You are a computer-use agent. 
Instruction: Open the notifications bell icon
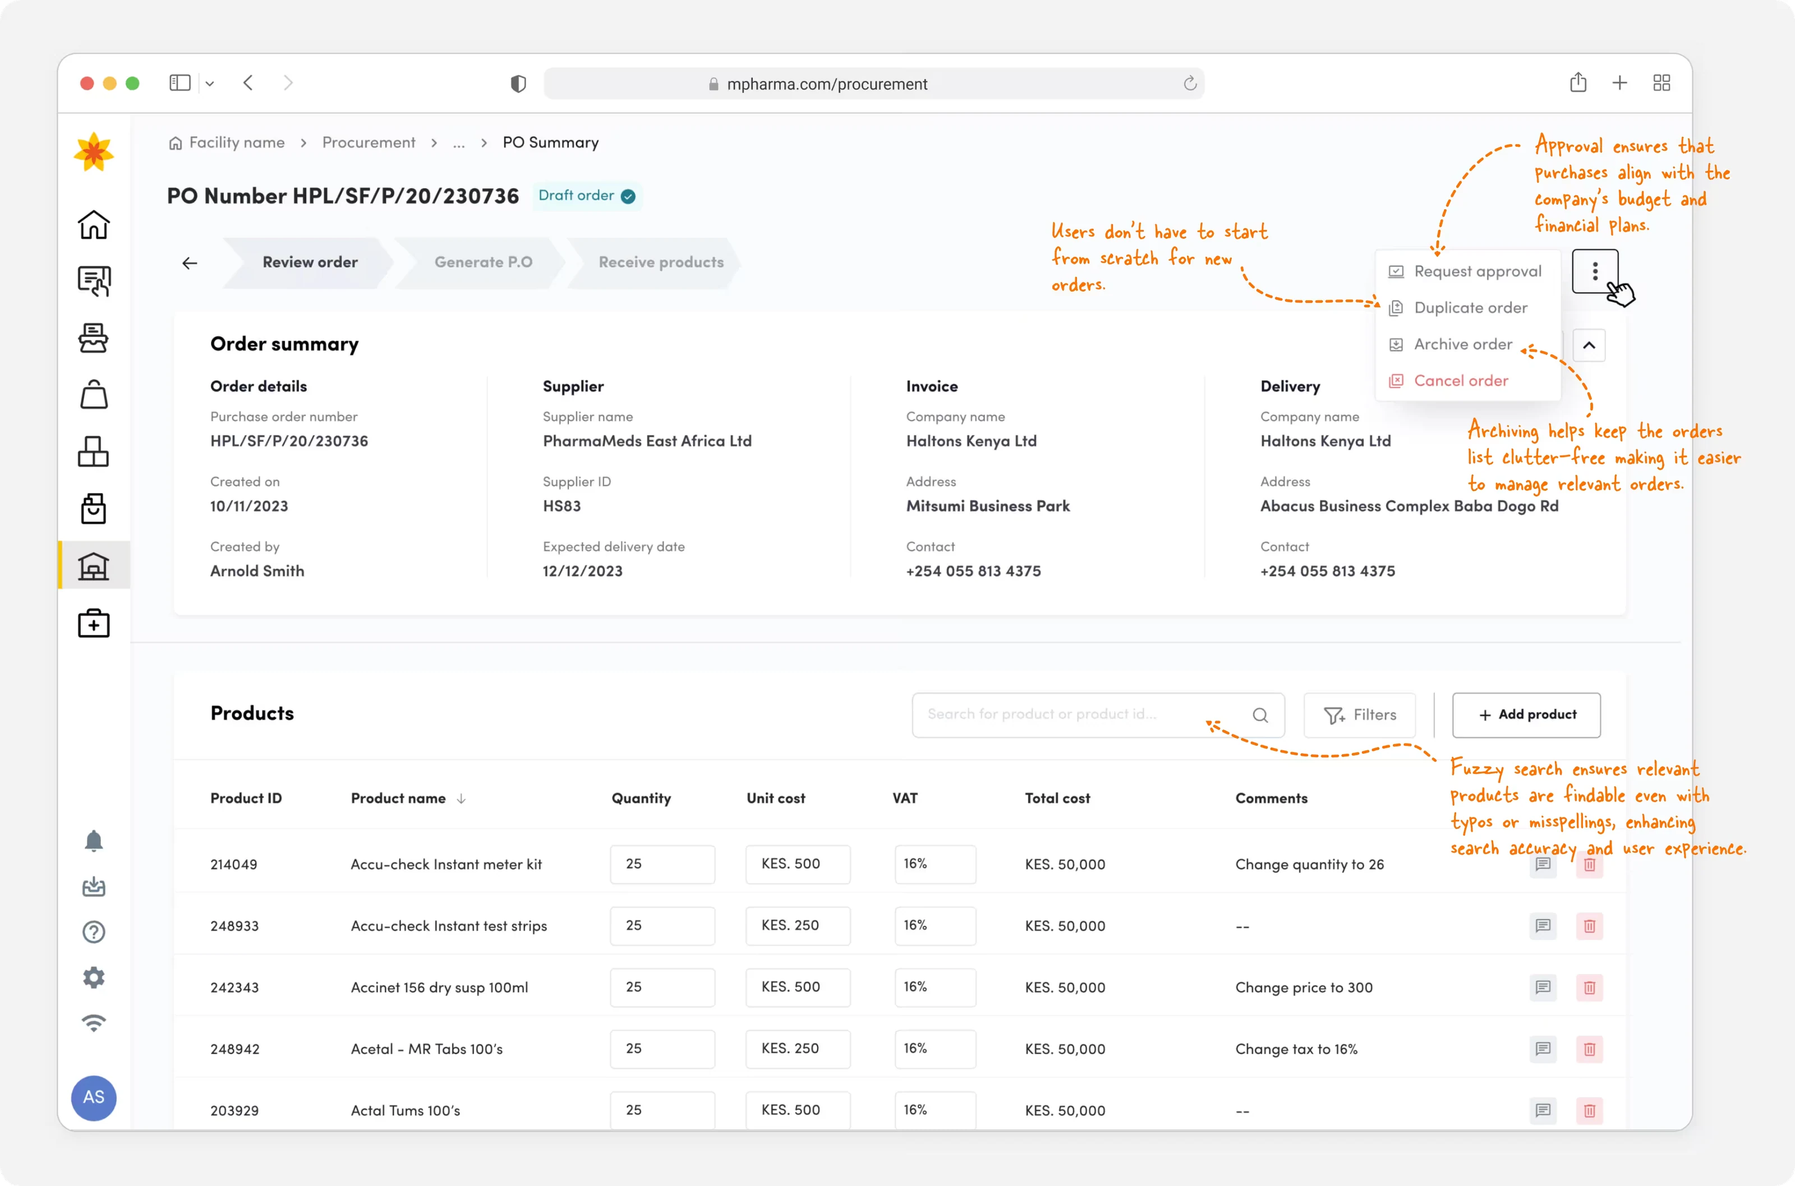(x=94, y=841)
